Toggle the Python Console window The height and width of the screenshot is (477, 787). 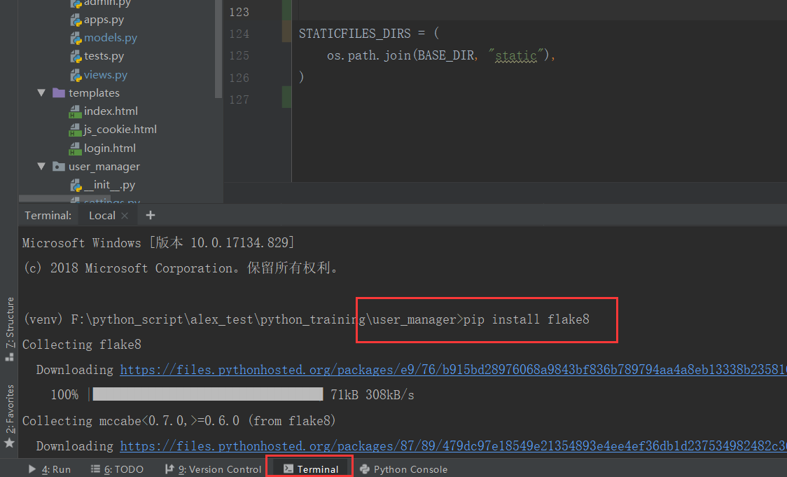403,469
